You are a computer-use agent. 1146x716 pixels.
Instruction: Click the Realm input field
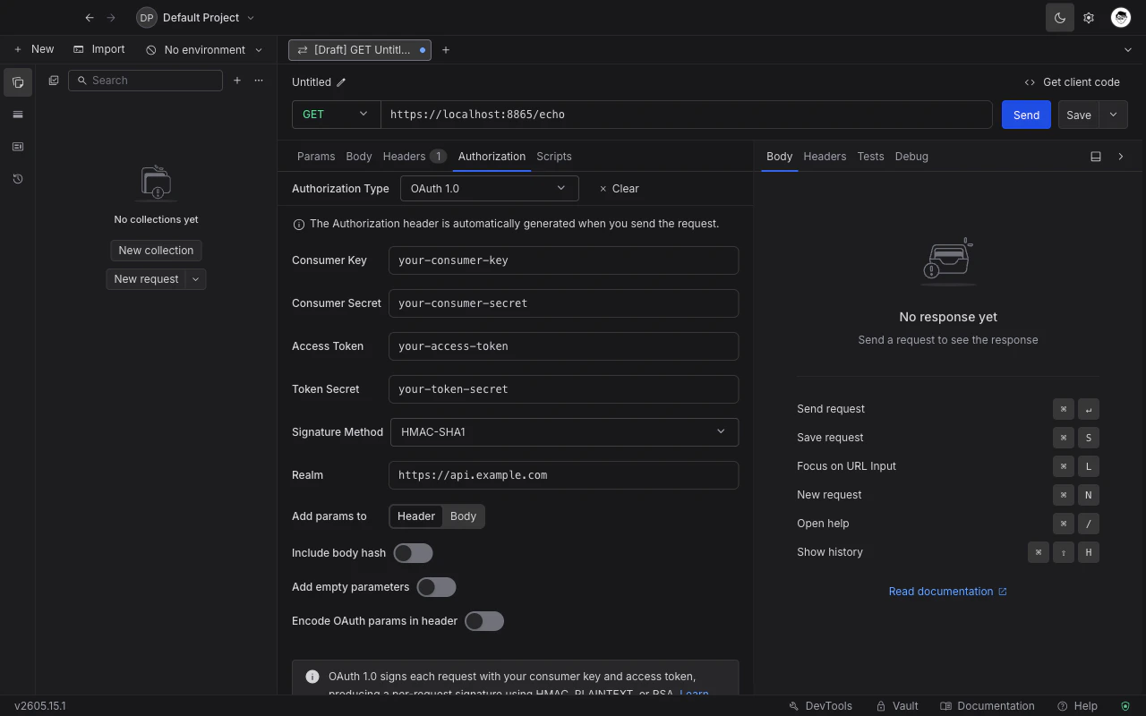click(564, 475)
